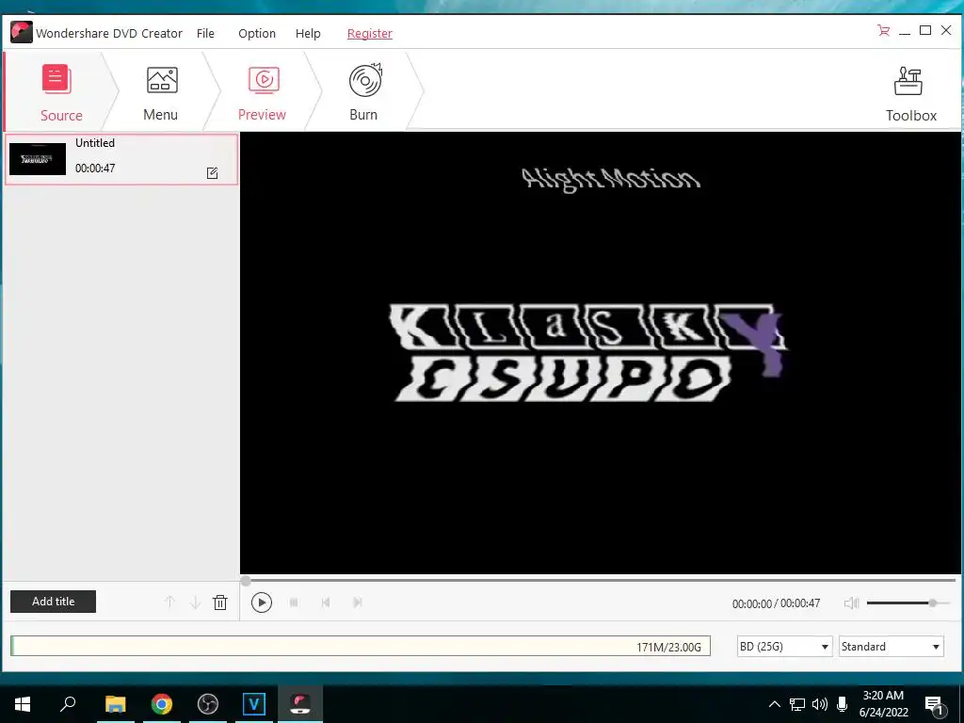Skip to next clip
The width and height of the screenshot is (964, 723).
(357, 602)
